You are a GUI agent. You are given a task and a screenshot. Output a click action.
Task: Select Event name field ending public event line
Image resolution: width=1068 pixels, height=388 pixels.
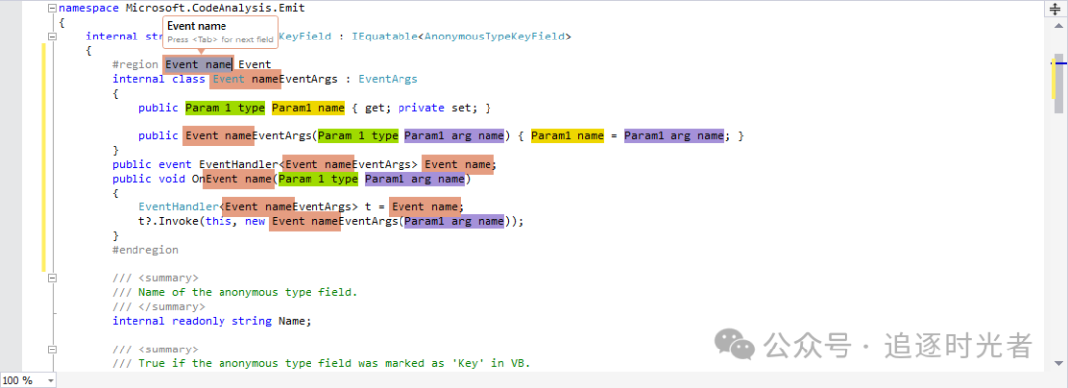(x=458, y=165)
